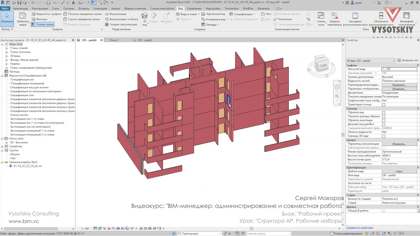Open Видимость/графика settings
The height and width of the screenshot is (236, 420).
pos(46,14)
